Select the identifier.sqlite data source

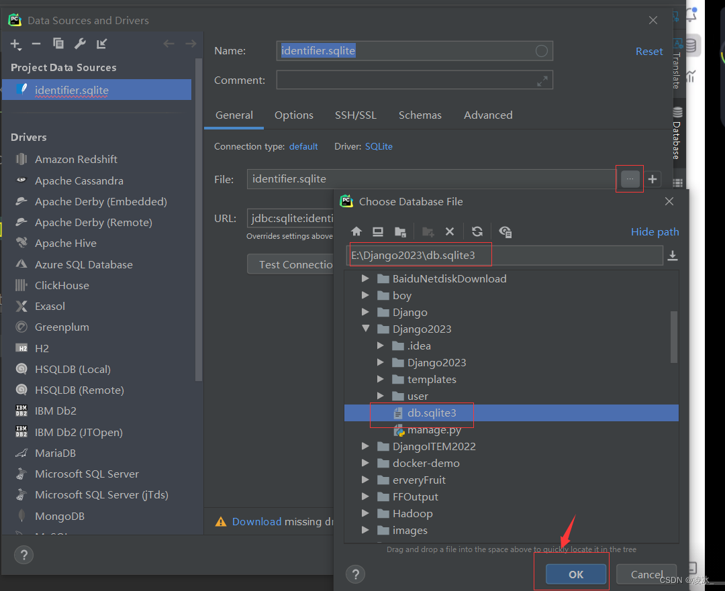[x=97, y=90]
